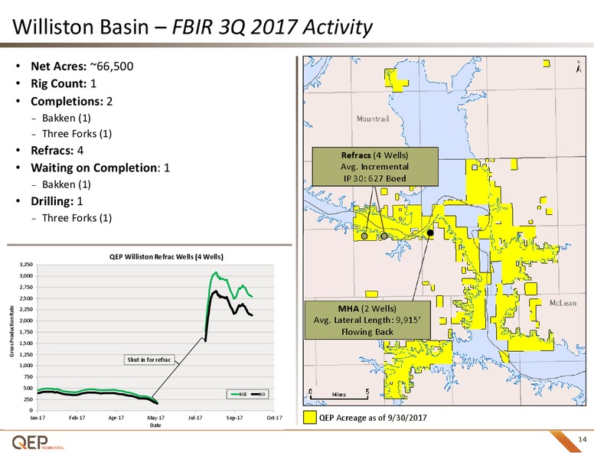Click the Drilling: 1 bullet
The height and width of the screenshot is (459, 594).
click(57, 201)
